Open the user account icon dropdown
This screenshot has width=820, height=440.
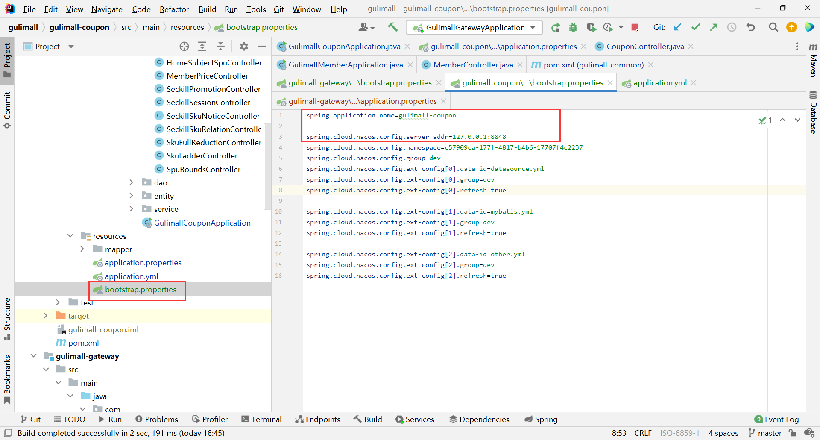click(366, 27)
